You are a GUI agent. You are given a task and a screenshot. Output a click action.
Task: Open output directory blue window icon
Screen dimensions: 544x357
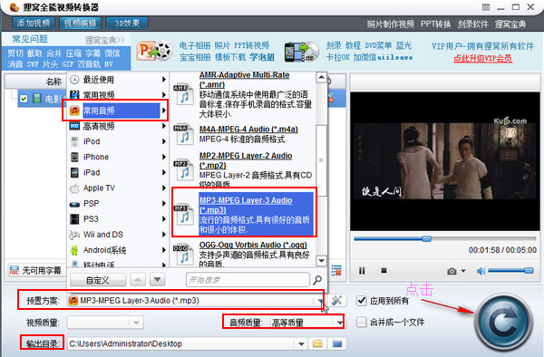pos(337,343)
